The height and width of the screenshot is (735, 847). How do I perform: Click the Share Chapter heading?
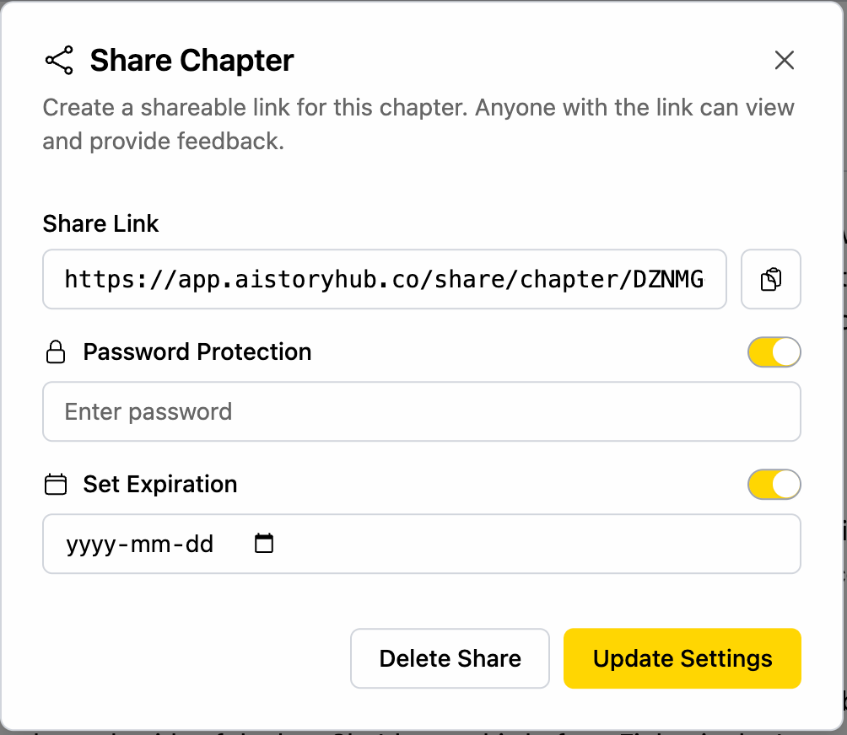tap(192, 60)
